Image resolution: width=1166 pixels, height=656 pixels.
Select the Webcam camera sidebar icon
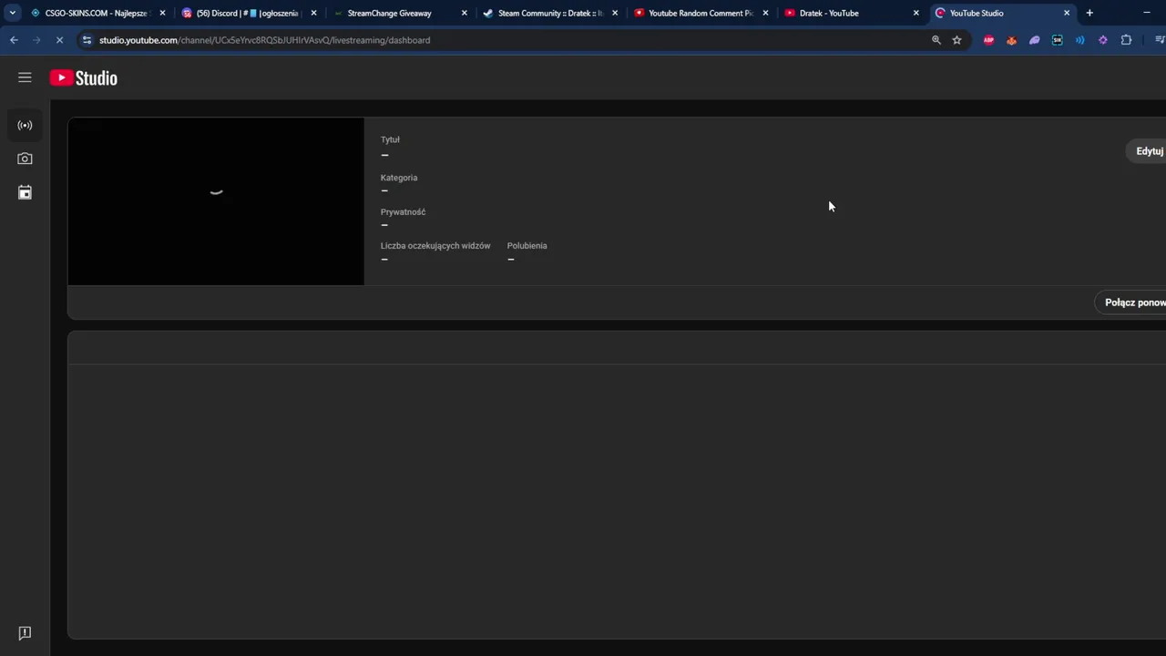pyautogui.click(x=25, y=159)
